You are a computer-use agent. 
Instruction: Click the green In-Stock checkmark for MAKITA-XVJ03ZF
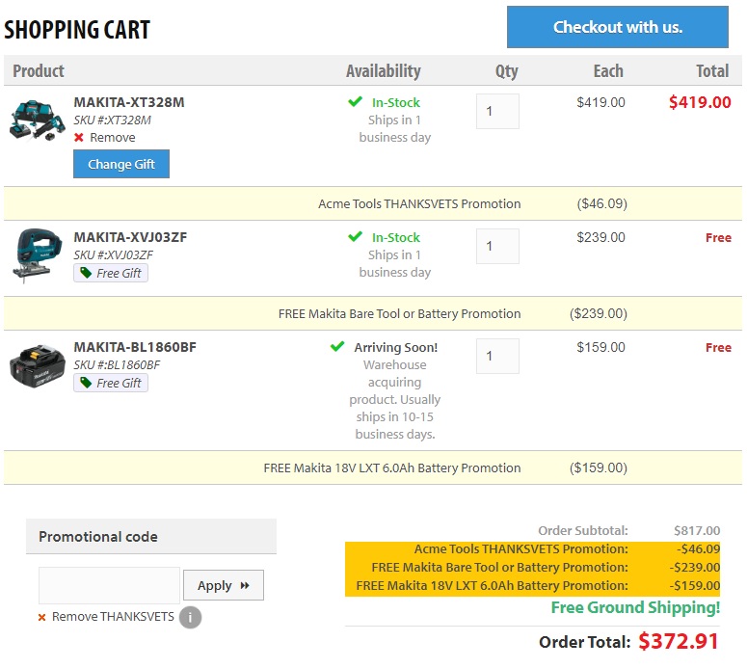356,237
